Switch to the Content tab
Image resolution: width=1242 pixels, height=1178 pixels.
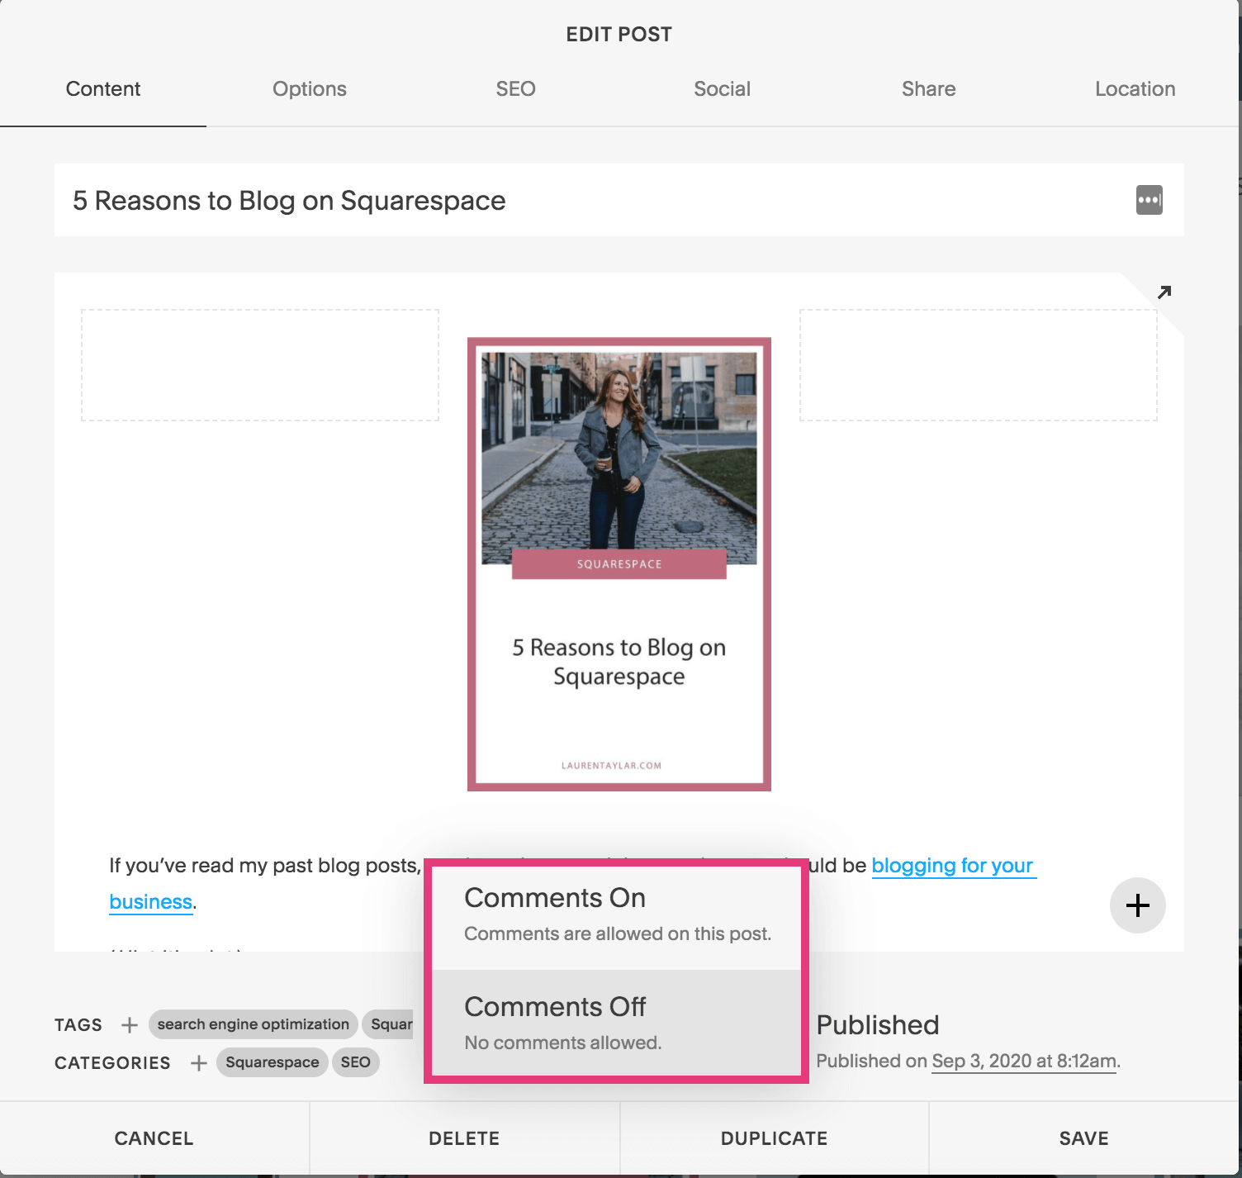[103, 89]
